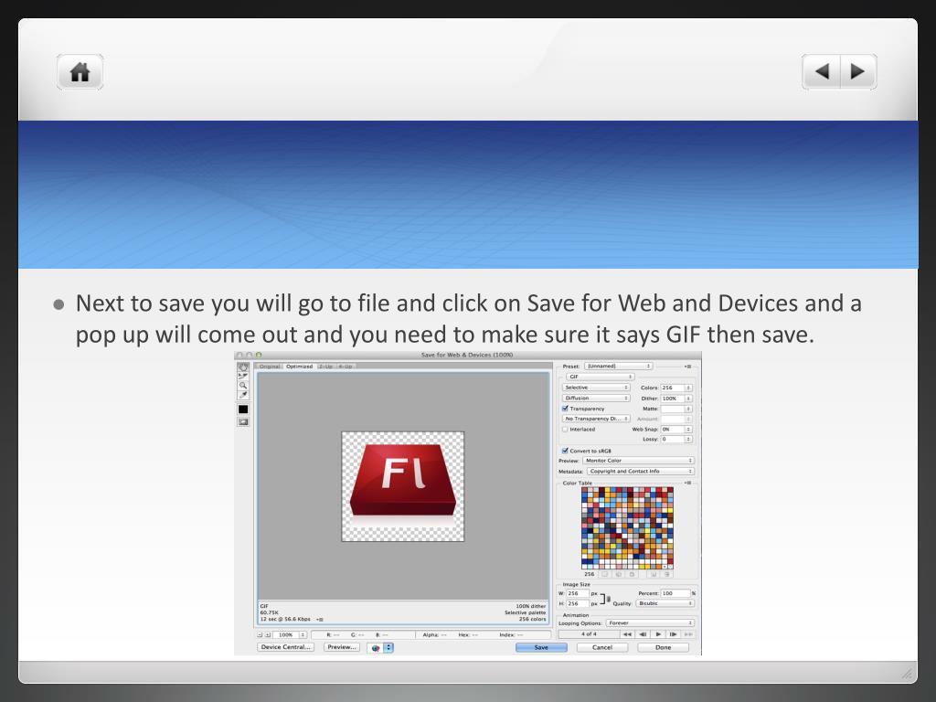The image size is (936, 702).
Task: Click the Colors 256 value field
Action: [x=672, y=388]
